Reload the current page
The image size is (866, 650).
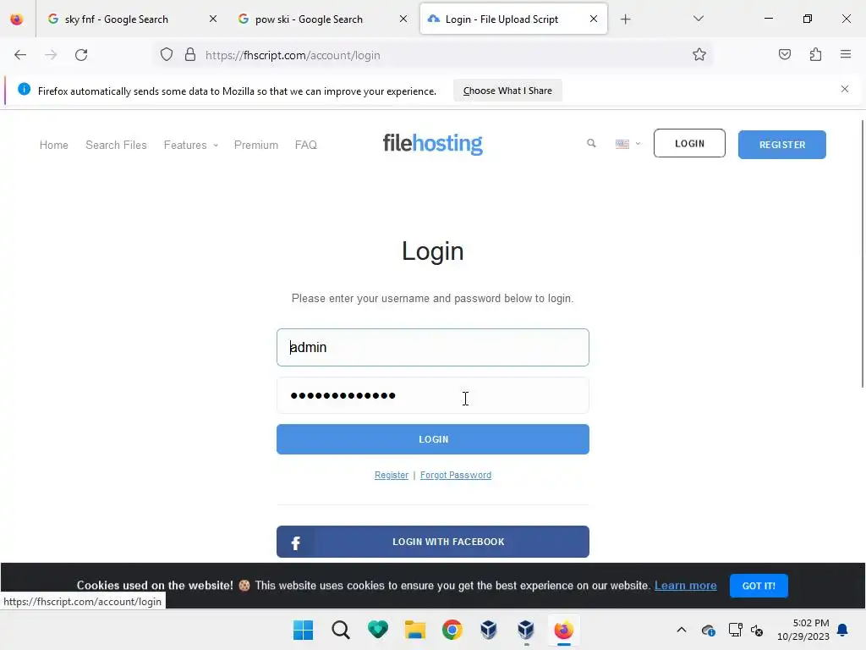pos(81,55)
